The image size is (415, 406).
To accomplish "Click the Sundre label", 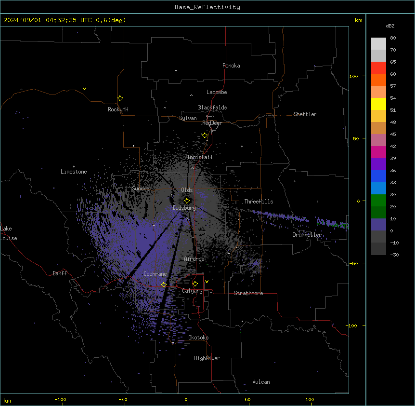I will [141, 189].
